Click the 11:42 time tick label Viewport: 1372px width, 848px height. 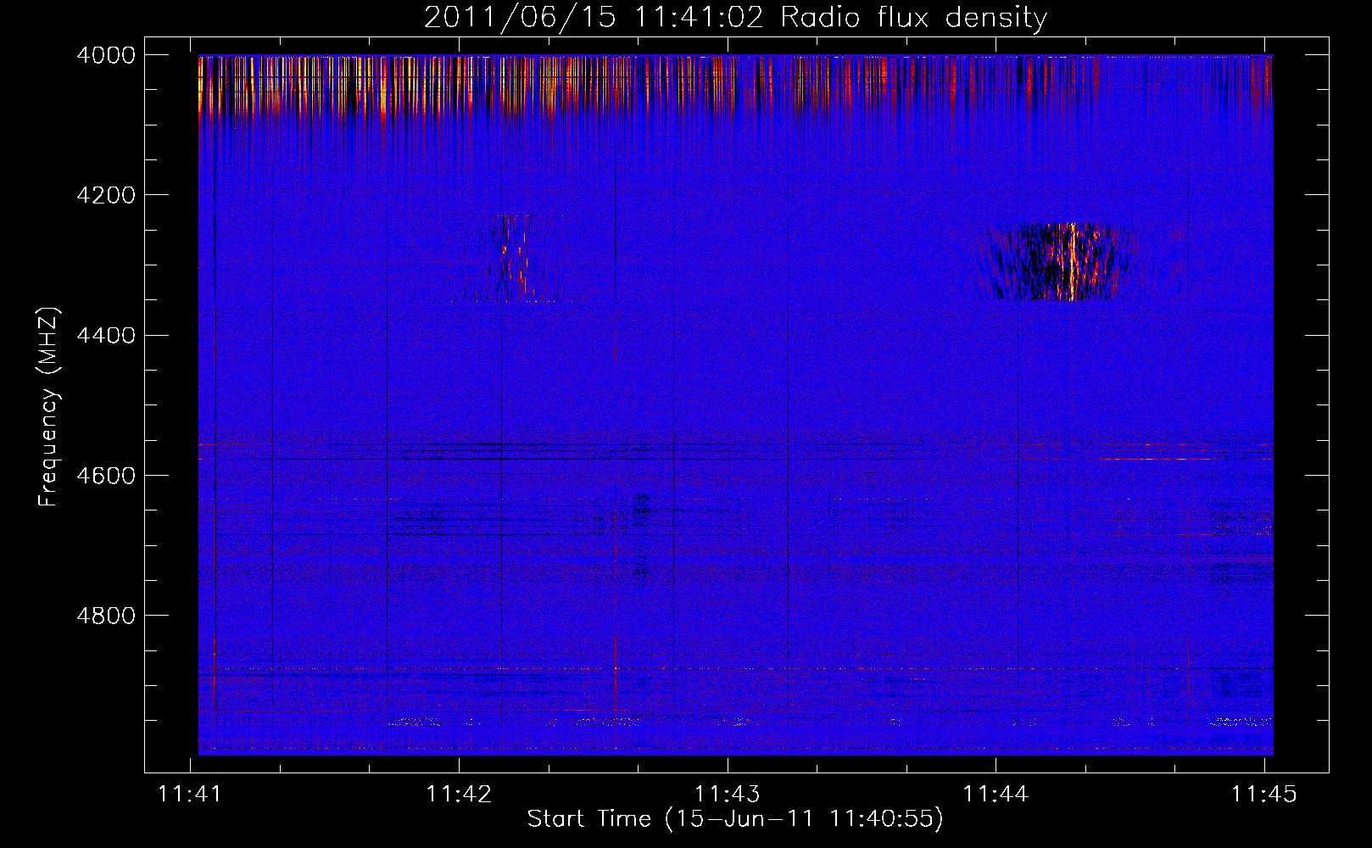click(x=459, y=794)
